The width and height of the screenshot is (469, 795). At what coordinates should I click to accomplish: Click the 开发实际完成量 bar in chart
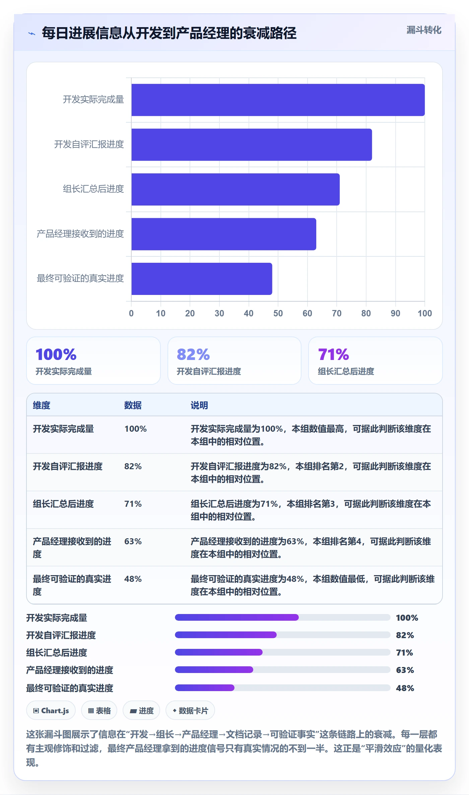click(278, 100)
